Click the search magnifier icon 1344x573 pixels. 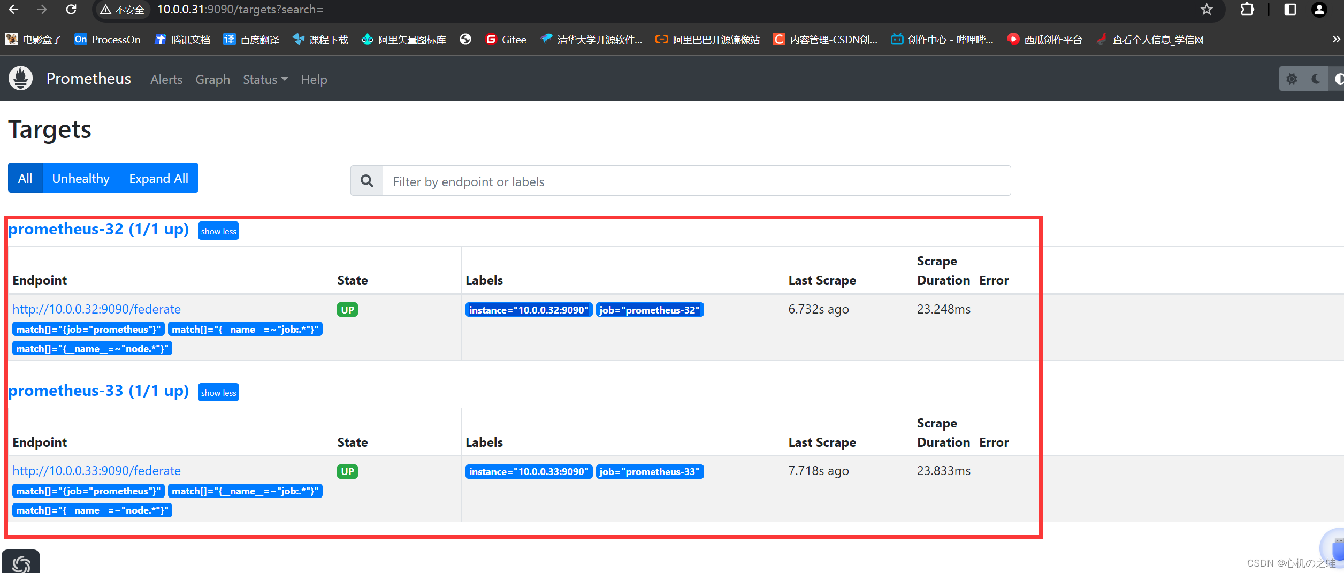[x=367, y=181]
